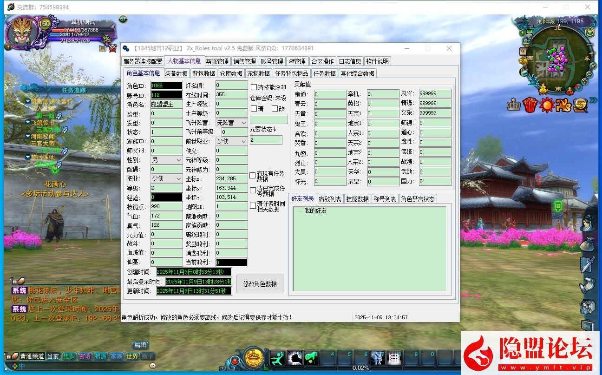Open the 性别 gender dropdown
602x375 pixels.
point(166,160)
